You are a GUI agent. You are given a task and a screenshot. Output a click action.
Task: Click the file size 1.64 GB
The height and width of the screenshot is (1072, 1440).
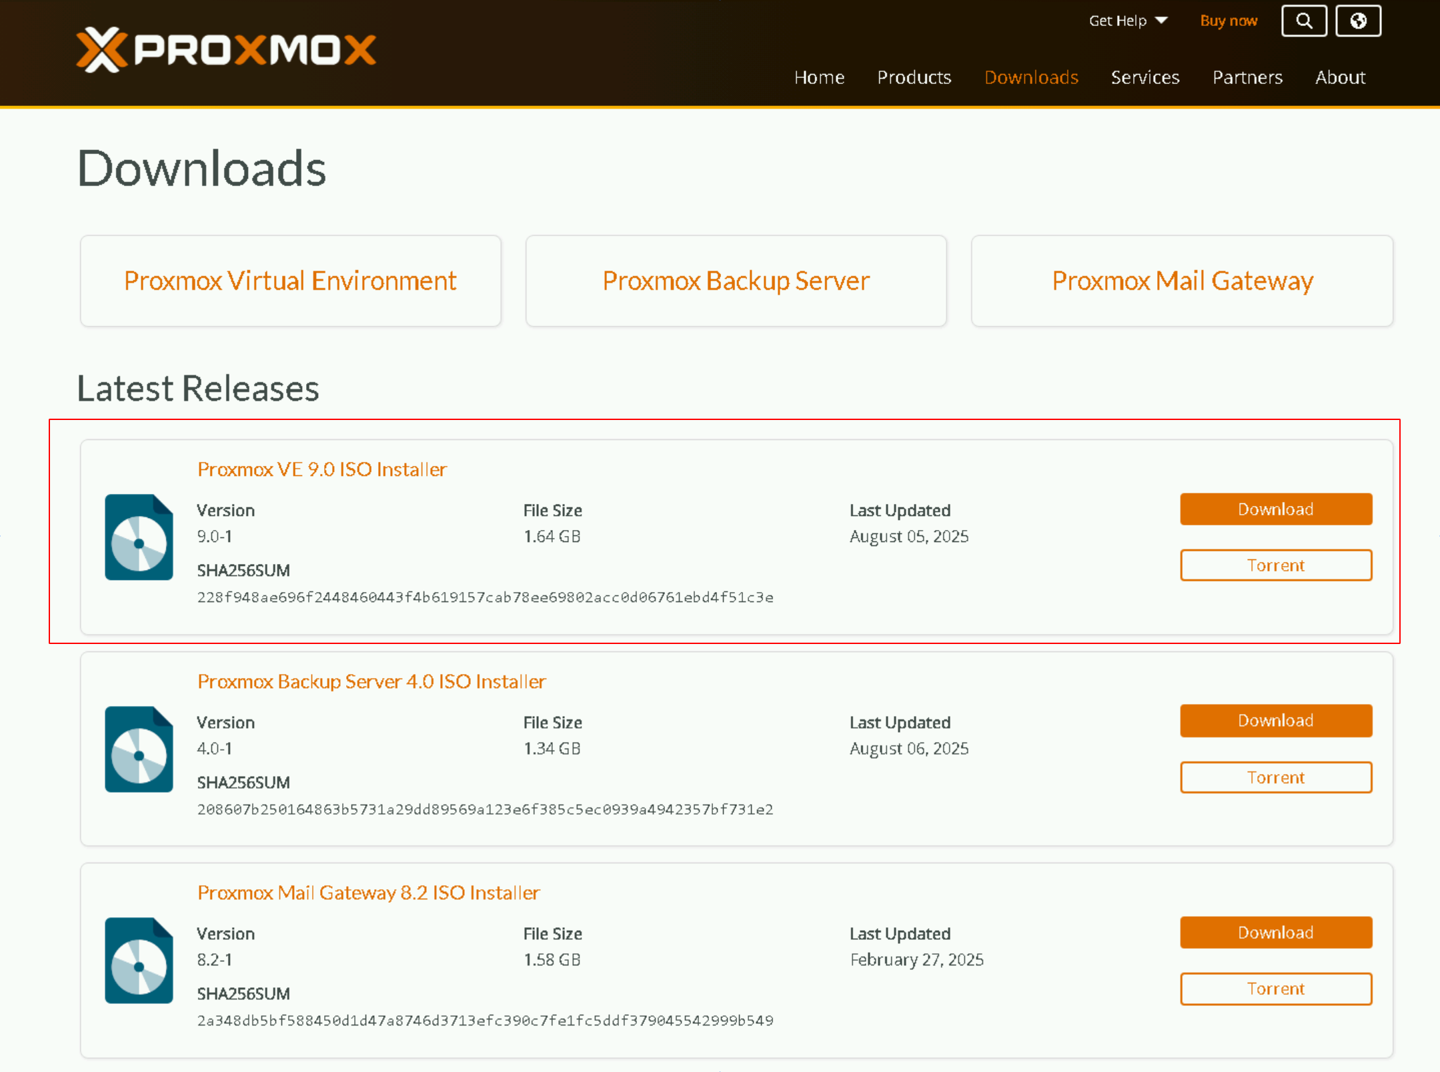tap(552, 537)
